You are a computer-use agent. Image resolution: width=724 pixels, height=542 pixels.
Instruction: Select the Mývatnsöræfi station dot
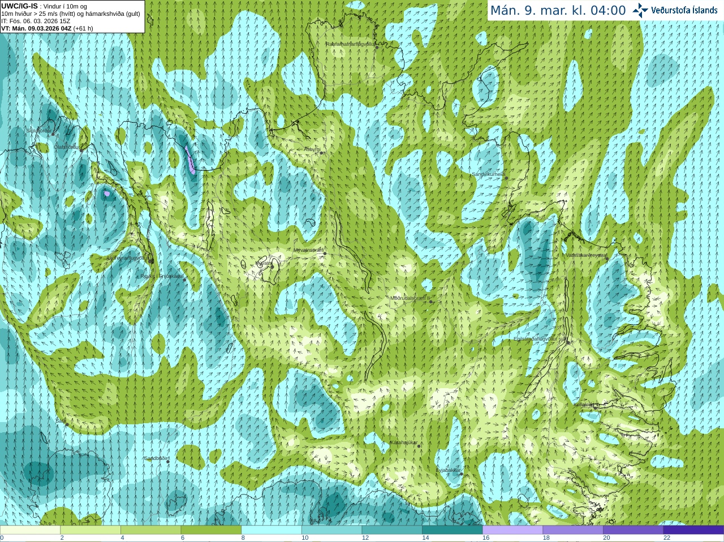[325, 253]
